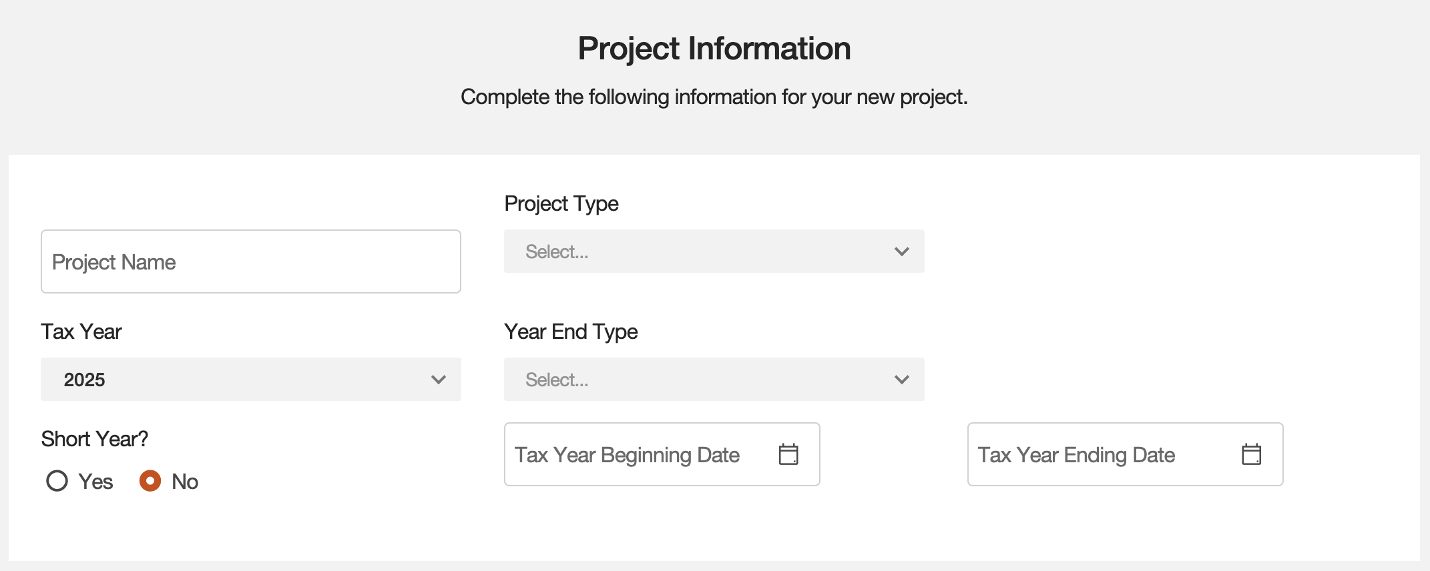Open the Tax Year dropdown showing 2025
Image resolution: width=1430 pixels, height=571 pixels.
coord(250,380)
